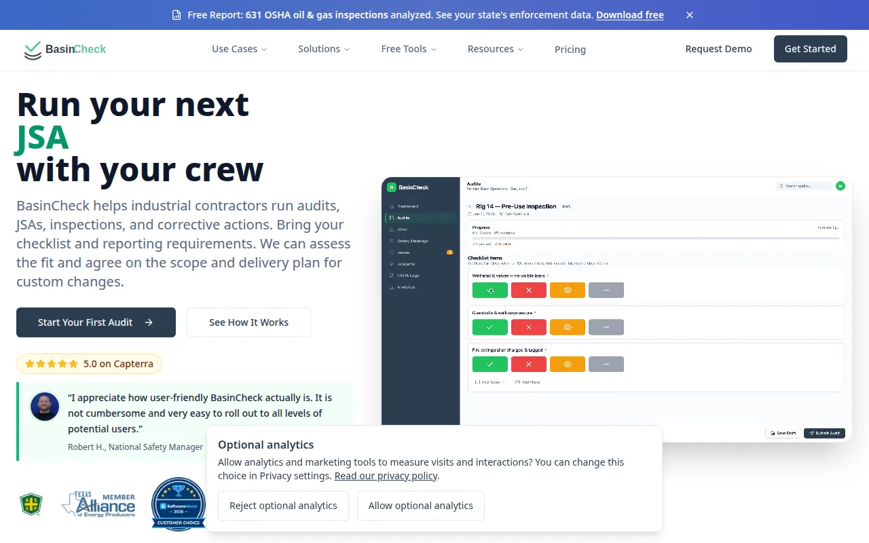The width and height of the screenshot is (869, 543).
Task: Click See How It Works
Action: point(248,322)
